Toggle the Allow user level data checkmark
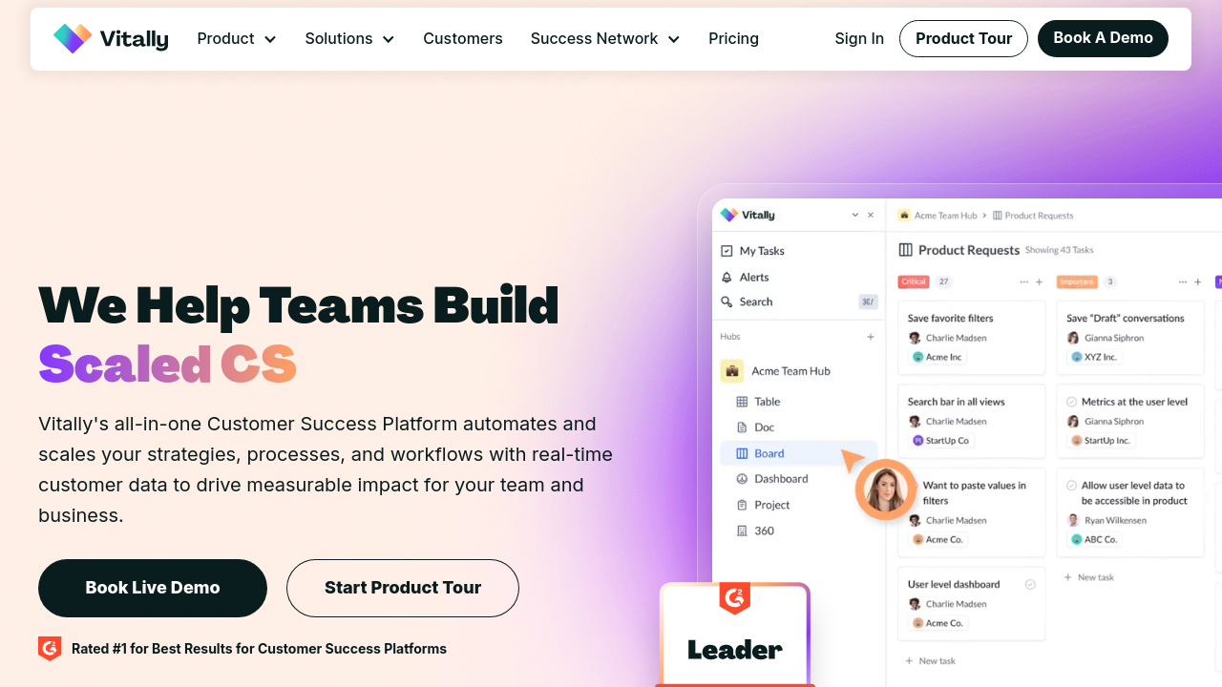1222x687 pixels. pos(1071,486)
